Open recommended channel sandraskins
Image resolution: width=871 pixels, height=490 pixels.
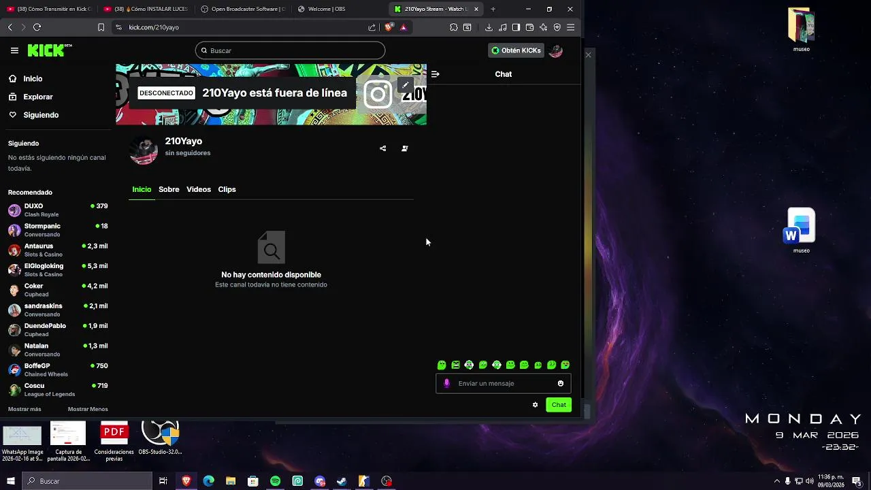(58, 310)
